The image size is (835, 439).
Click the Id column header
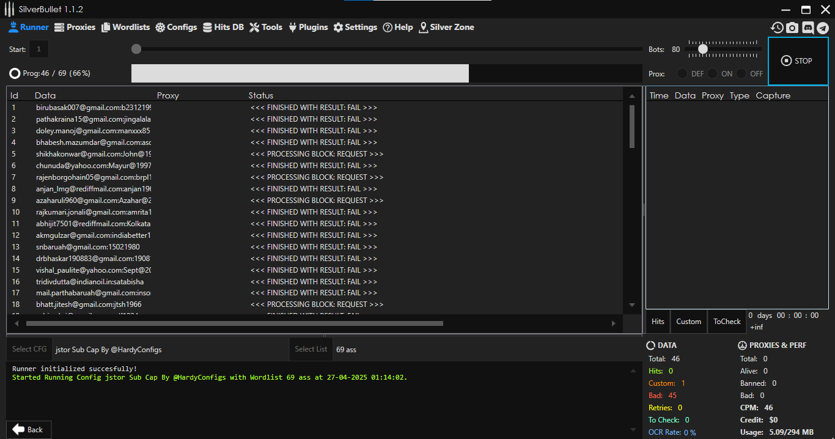tap(14, 95)
